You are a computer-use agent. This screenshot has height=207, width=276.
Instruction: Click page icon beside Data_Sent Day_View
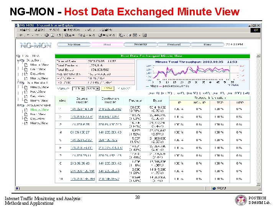click(26, 74)
